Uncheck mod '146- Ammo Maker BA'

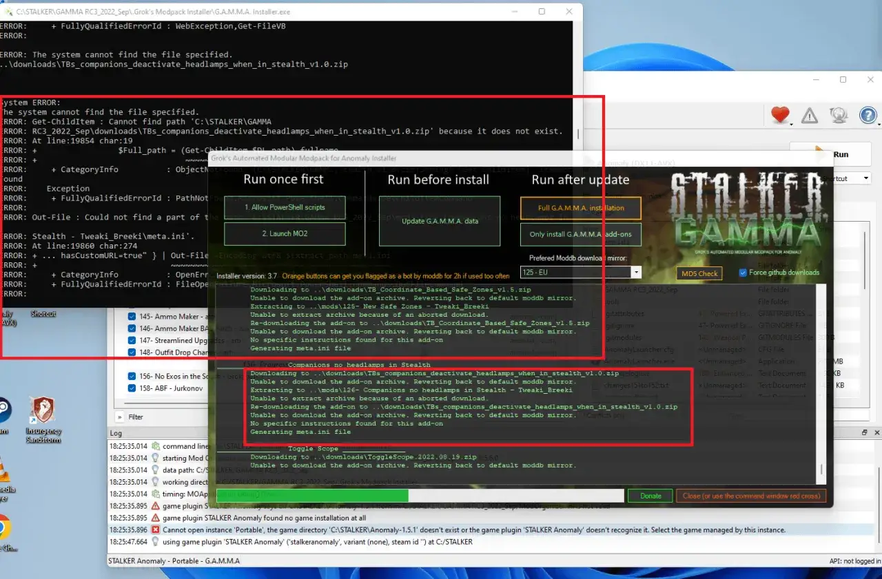coord(132,328)
